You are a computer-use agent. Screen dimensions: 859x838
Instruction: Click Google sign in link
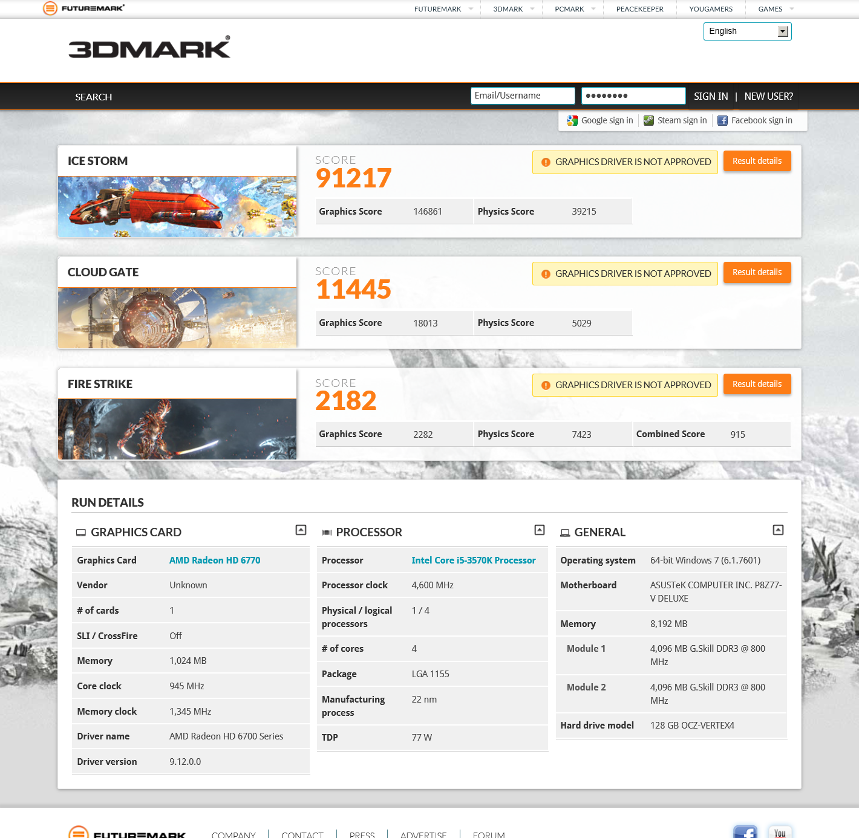coord(607,120)
